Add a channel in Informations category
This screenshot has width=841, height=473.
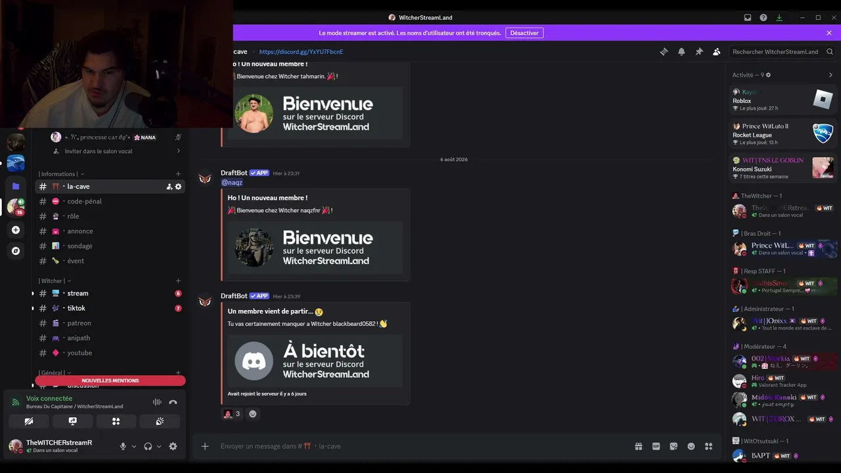click(x=178, y=174)
